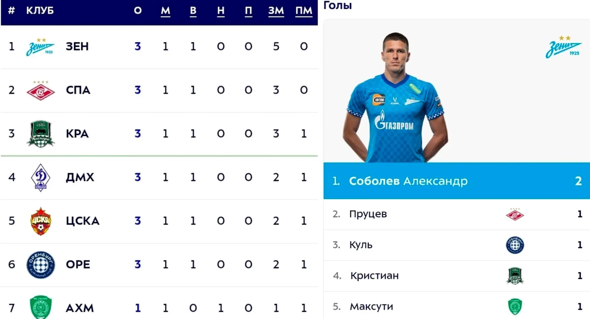Click the Zenit club logo in standings
The width and height of the screenshot is (590, 319).
coord(41,47)
